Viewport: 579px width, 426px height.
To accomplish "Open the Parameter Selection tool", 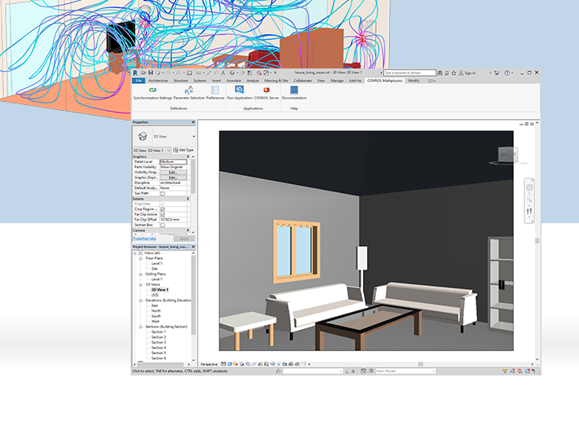I will tap(188, 94).
